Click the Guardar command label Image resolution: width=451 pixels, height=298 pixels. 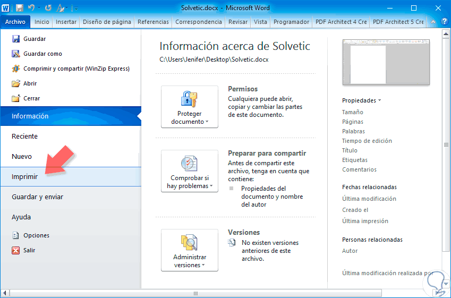pos(35,39)
